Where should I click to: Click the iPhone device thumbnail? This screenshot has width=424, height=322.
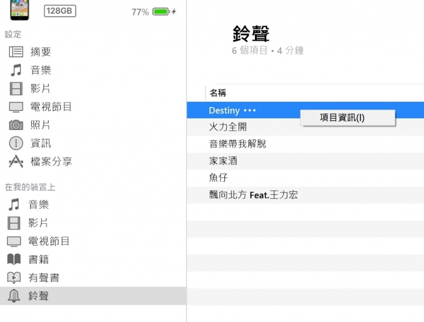[19, 10]
